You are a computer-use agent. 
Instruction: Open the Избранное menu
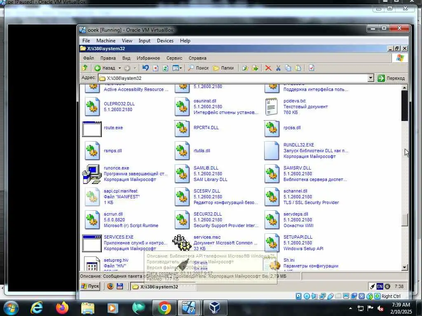pyautogui.click(x=148, y=58)
